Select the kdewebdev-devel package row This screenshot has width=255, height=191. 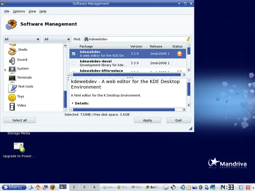pos(128,63)
